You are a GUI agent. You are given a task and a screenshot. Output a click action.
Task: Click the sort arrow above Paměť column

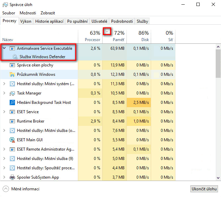107,31
